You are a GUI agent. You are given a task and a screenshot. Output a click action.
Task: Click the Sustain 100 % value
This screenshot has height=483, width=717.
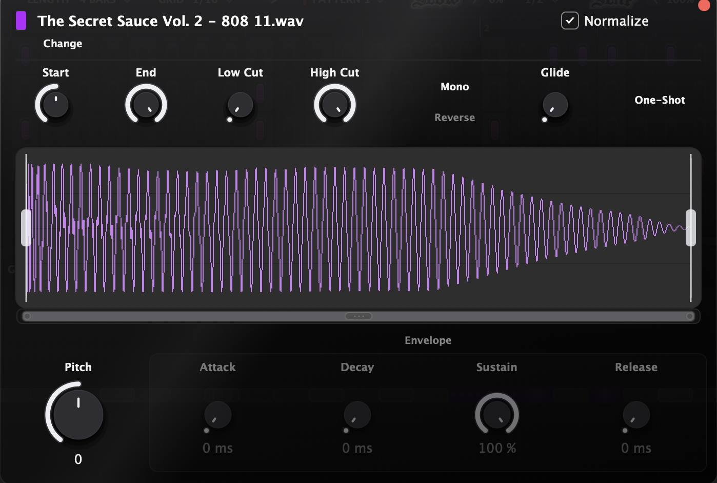tap(497, 448)
